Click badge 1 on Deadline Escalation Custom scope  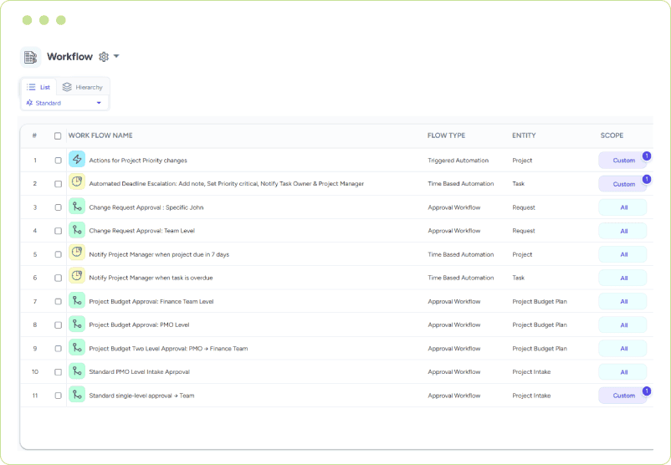click(647, 179)
